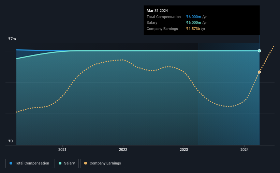Click the Salary tooltip row label
The image size is (280, 173).
coord(152,23)
